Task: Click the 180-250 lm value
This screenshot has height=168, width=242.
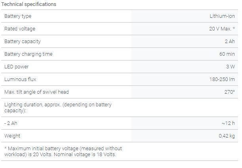Action: point(222,79)
